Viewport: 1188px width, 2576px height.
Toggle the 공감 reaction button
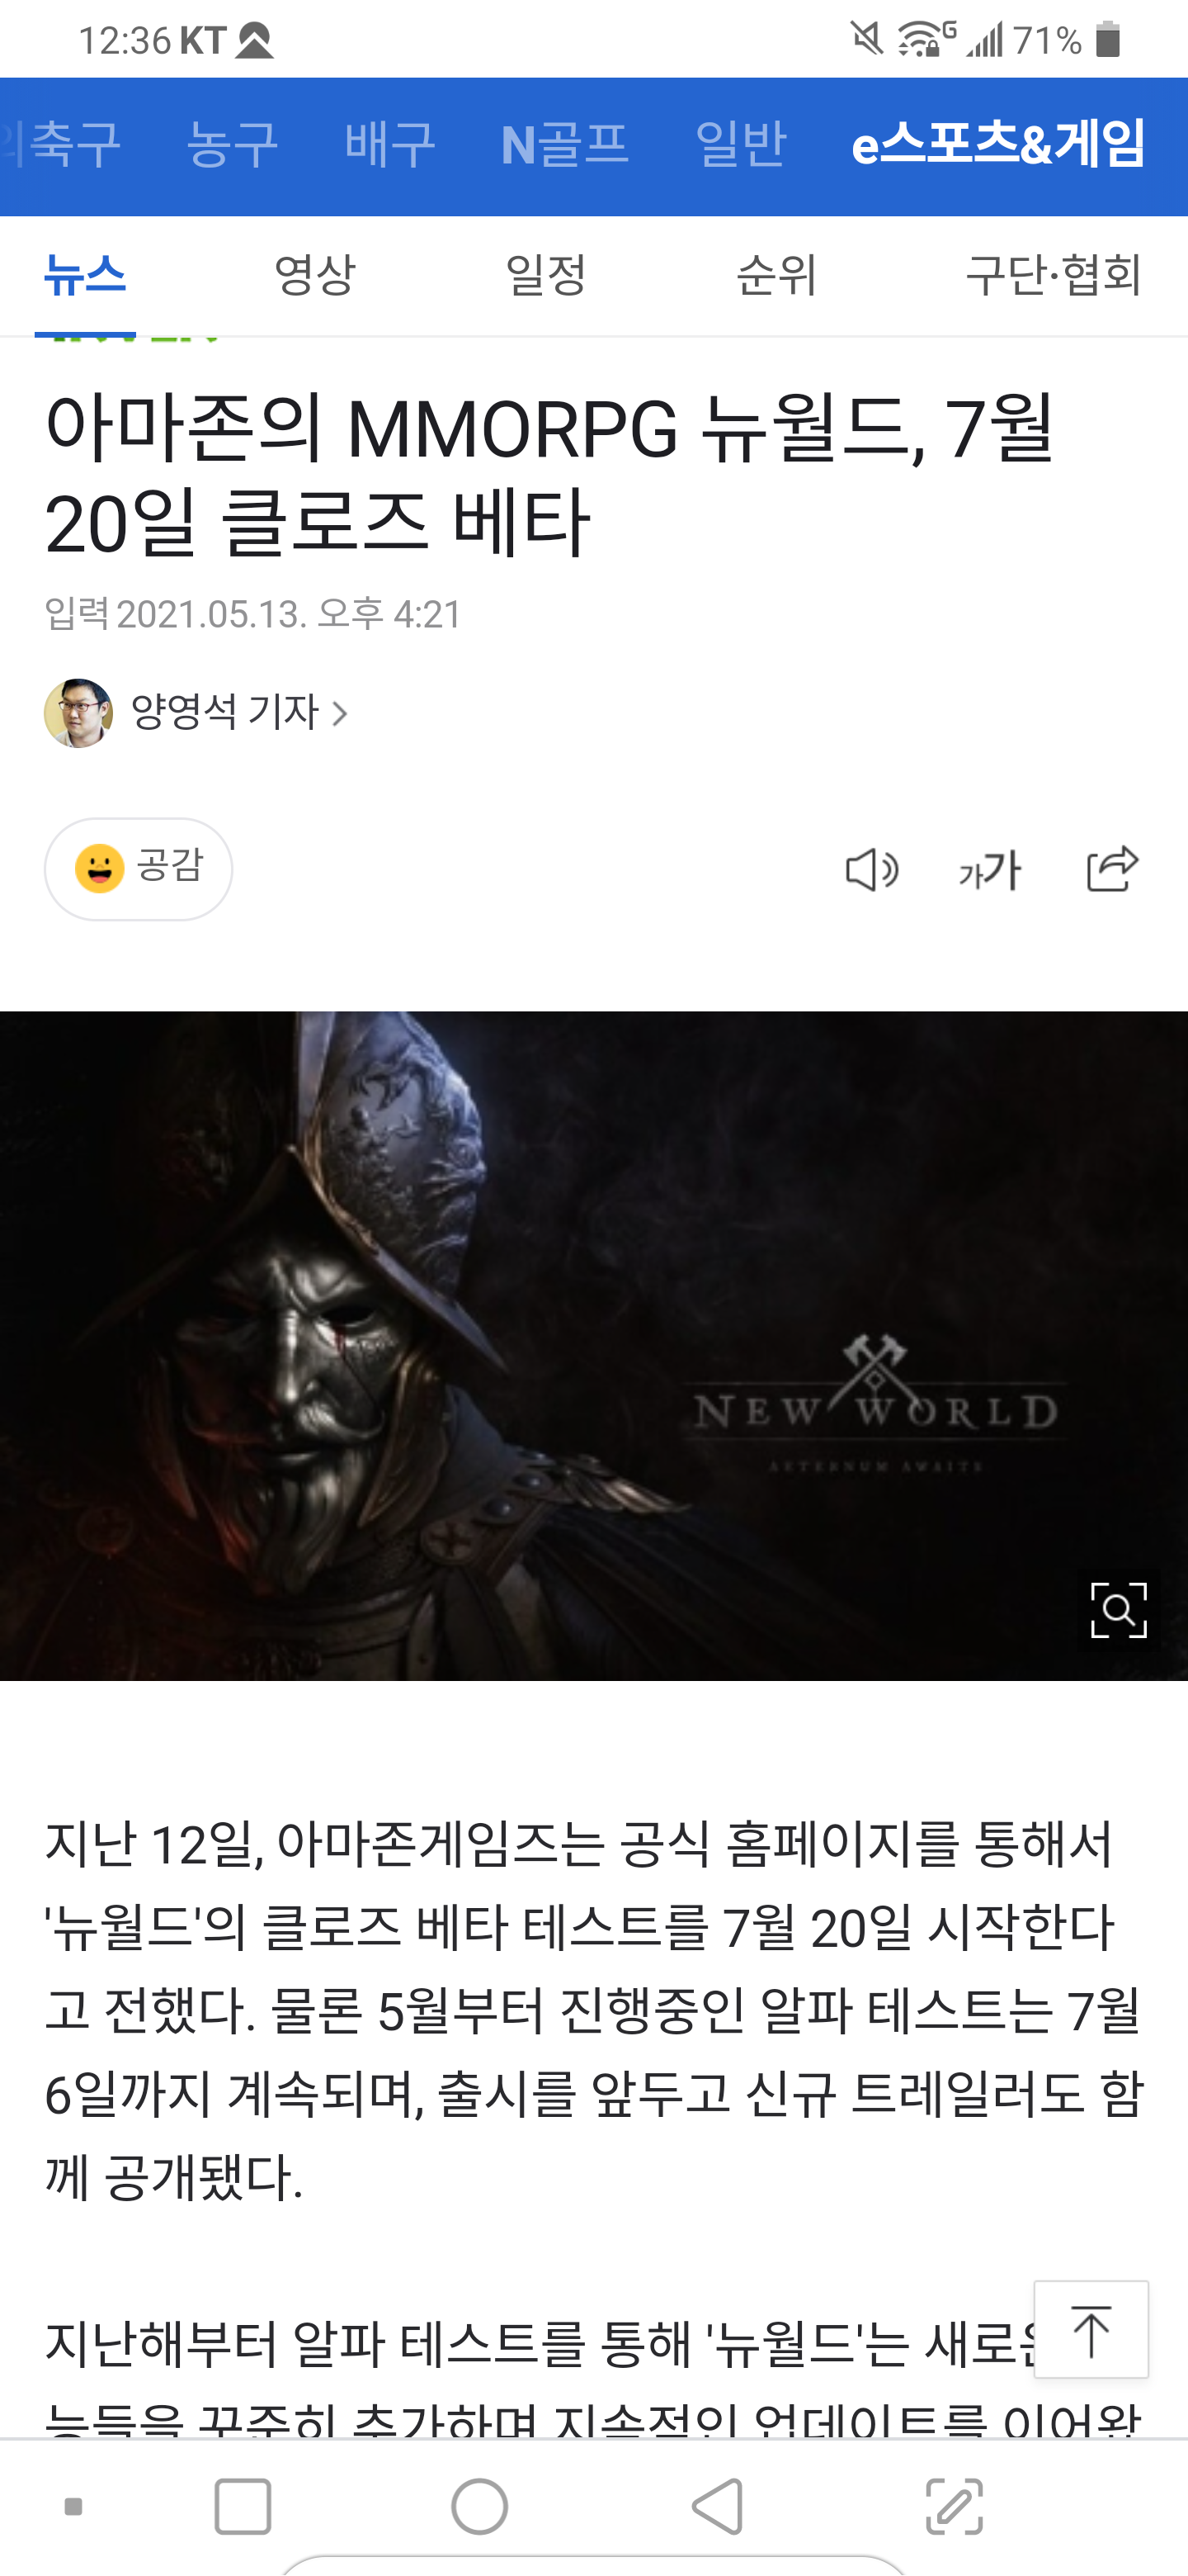point(139,868)
